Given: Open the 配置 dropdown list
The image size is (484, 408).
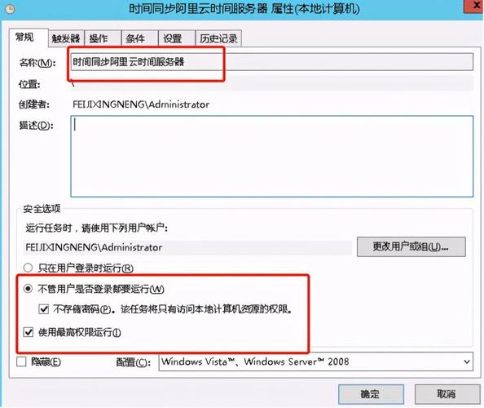Looking at the screenshot, I should [x=316, y=361].
